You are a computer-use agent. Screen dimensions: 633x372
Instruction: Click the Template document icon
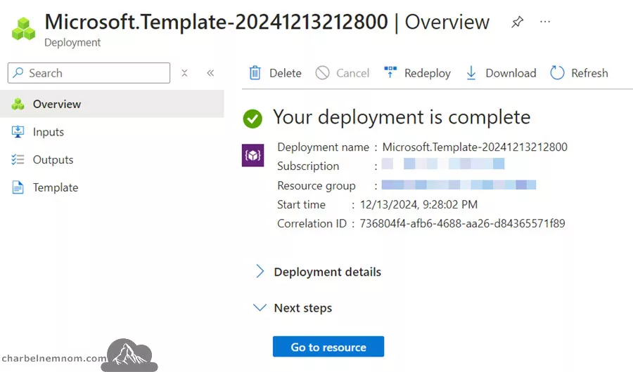point(18,187)
